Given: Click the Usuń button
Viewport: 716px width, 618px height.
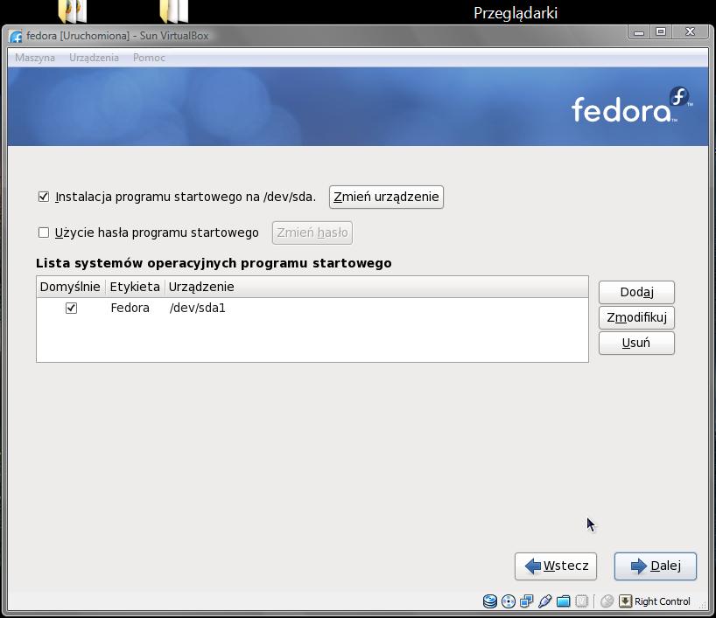Looking at the screenshot, I should (x=636, y=343).
